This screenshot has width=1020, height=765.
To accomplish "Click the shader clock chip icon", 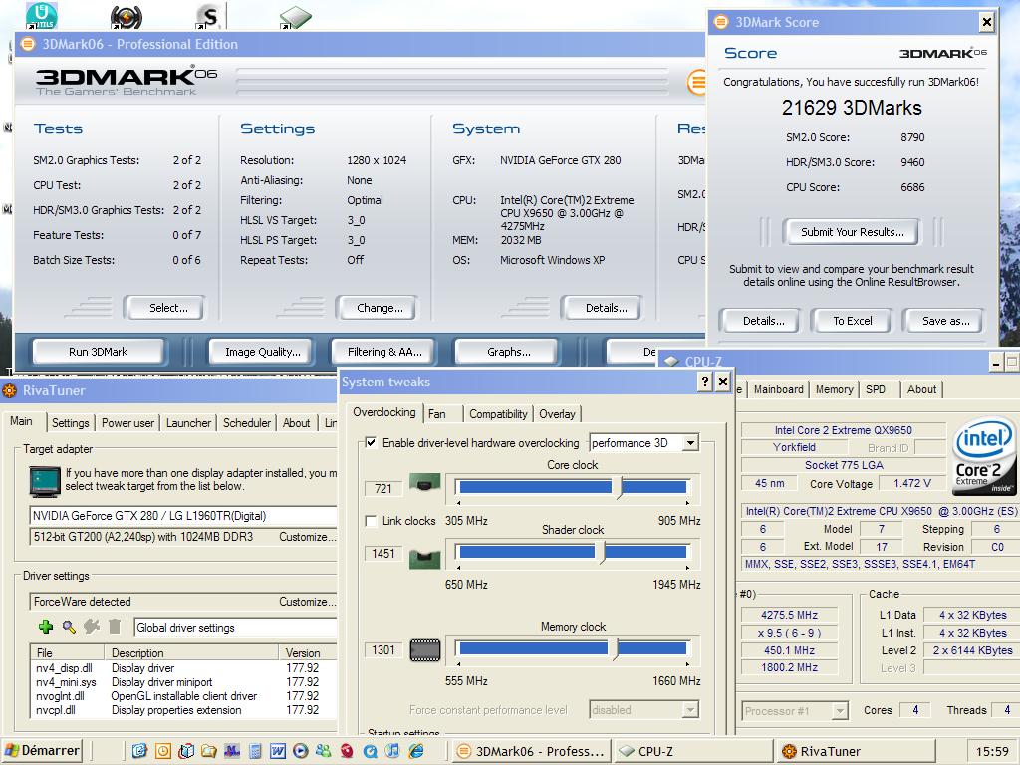I will click(x=424, y=559).
